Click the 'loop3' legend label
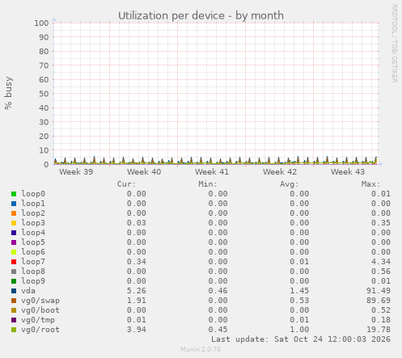The image size is (402, 358). [x=33, y=223]
